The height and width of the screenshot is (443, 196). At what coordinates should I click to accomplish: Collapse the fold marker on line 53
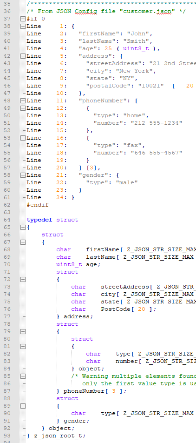[23, 138]
